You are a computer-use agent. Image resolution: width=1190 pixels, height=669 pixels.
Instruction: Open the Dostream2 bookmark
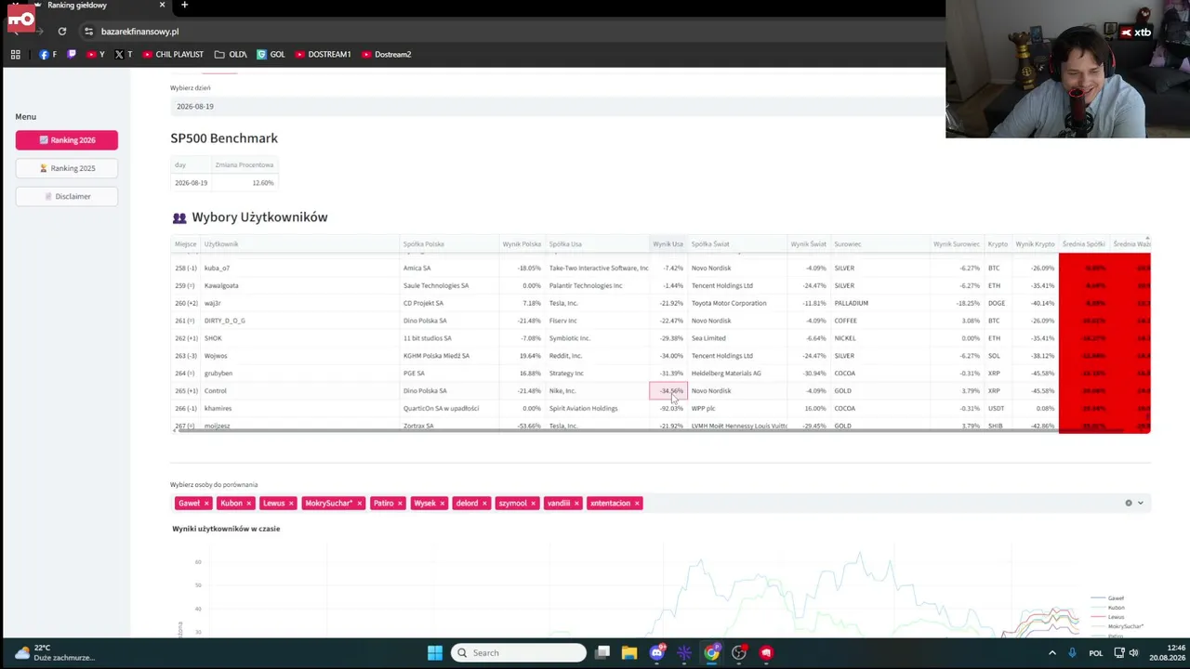(386, 55)
